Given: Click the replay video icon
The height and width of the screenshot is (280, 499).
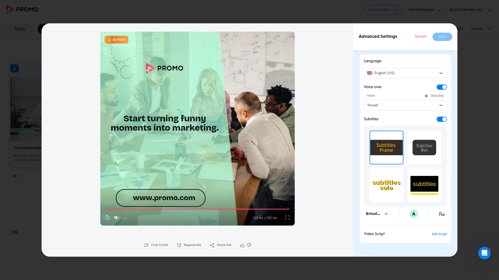Looking at the screenshot, I should (x=107, y=218).
